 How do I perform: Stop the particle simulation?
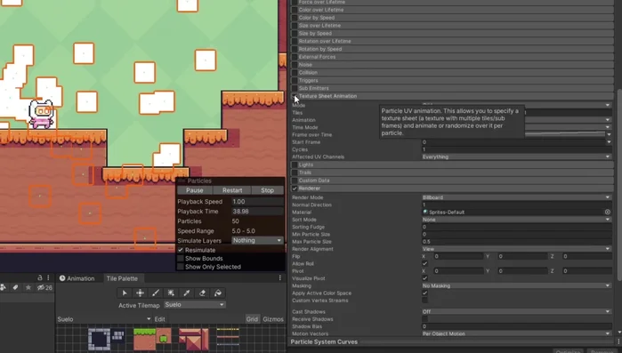coord(267,190)
